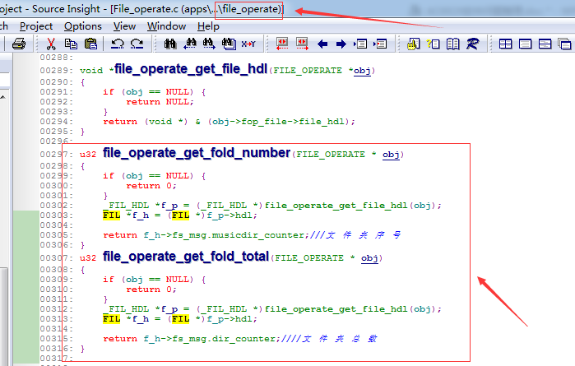Redo the last edit
This screenshot has height=366, width=575.
point(137,44)
